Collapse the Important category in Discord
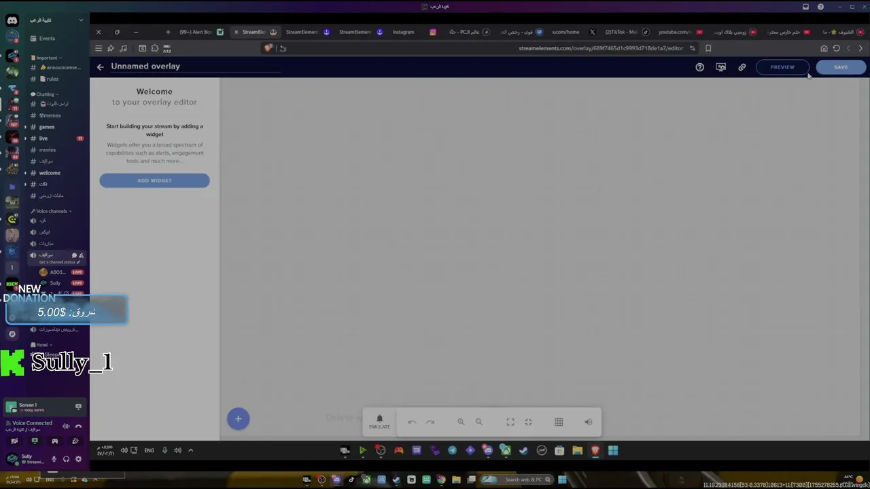 (46, 58)
